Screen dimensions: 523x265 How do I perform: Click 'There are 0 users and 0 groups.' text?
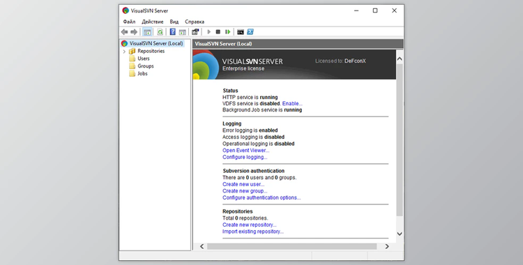pyautogui.click(x=259, y=178)
